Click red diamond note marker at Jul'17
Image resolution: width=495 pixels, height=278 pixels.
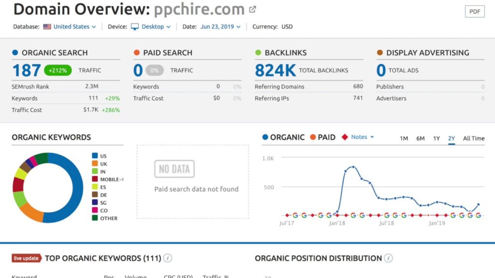point(287,215)
